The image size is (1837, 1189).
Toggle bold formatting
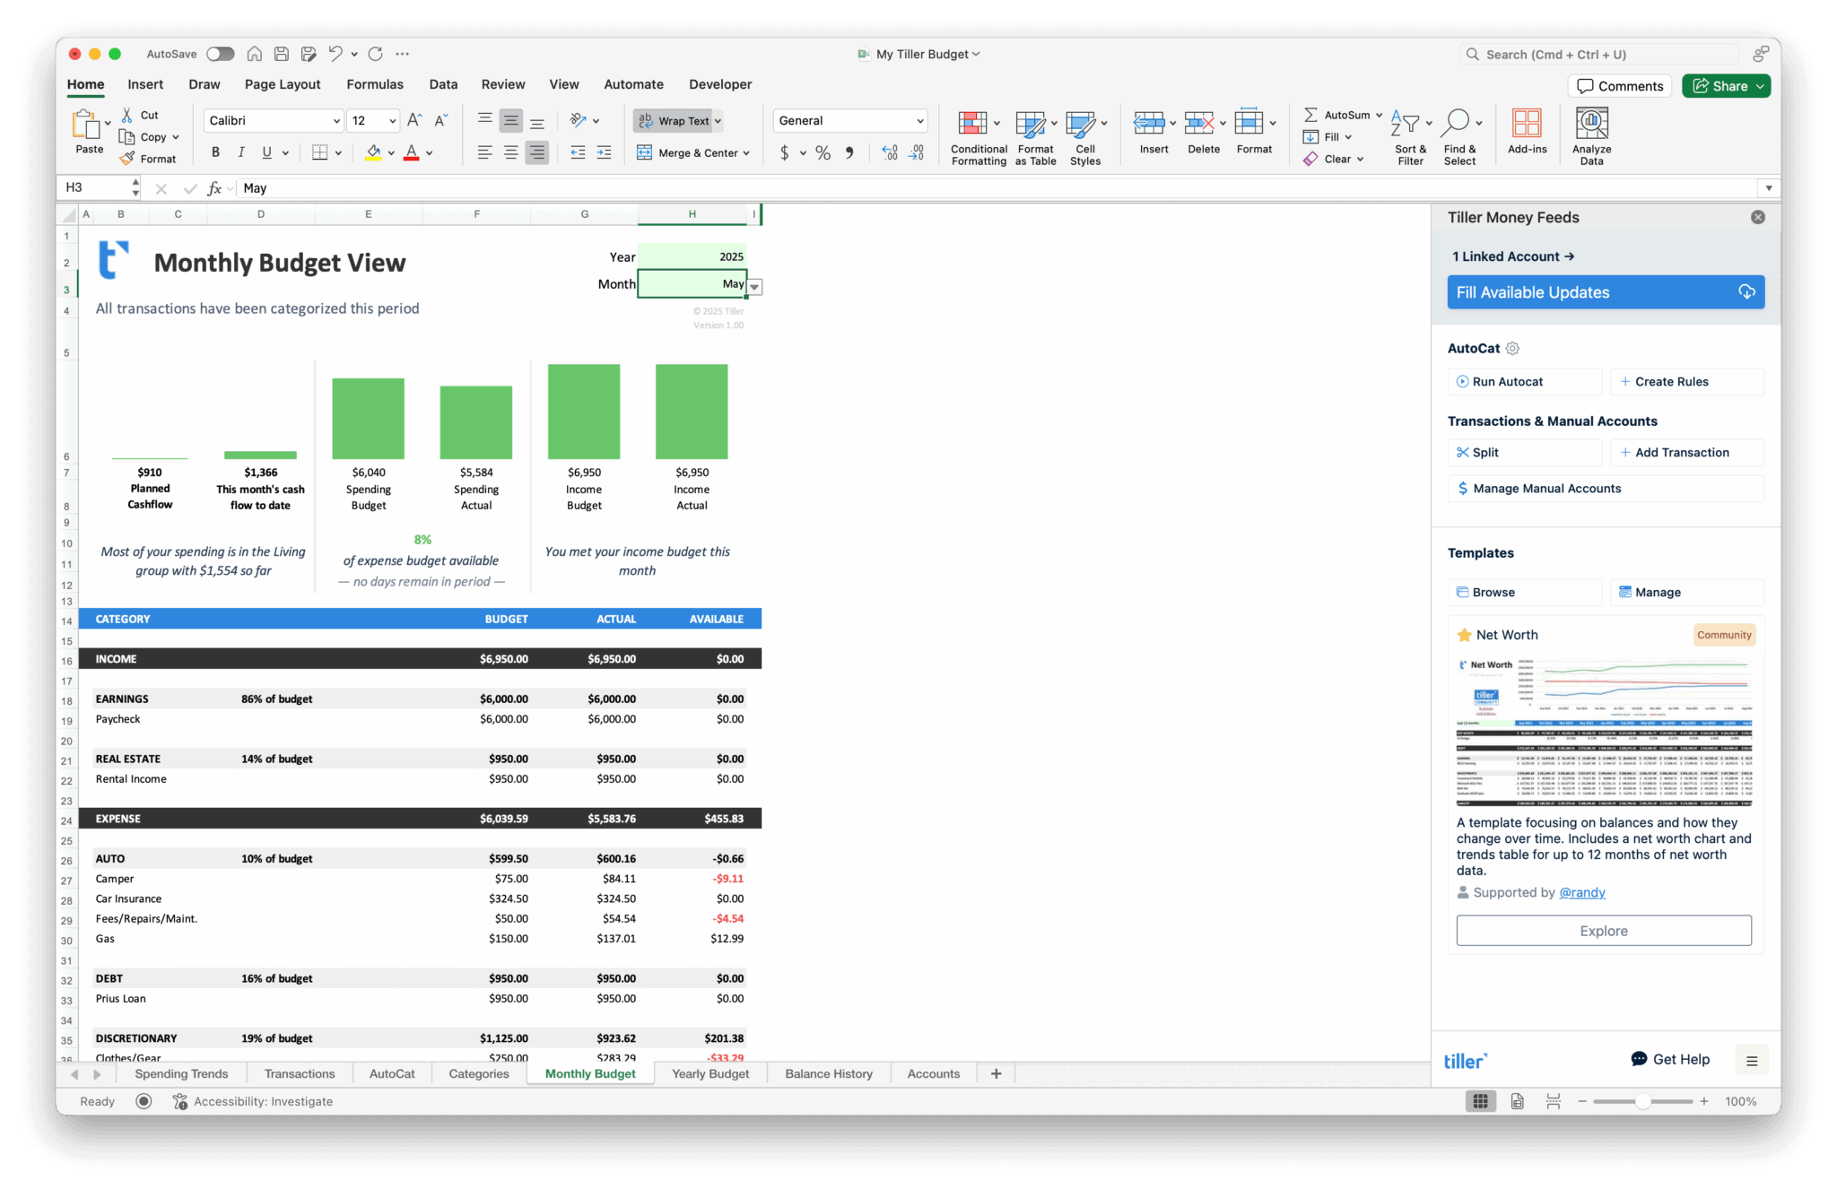(214, 152)
